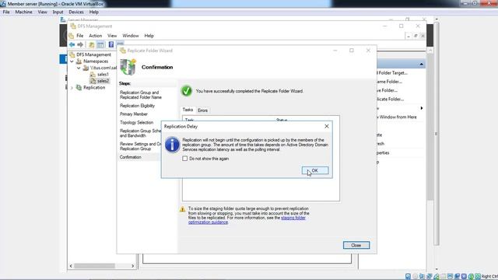Expand the Replication tree node
The height and width of the screenshot is (280, 498).
pyautogui.click(x=72, y=88)
